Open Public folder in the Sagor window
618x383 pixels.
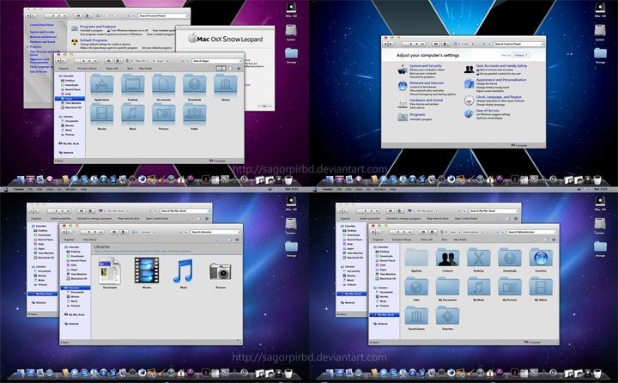[x=194, y=114]
